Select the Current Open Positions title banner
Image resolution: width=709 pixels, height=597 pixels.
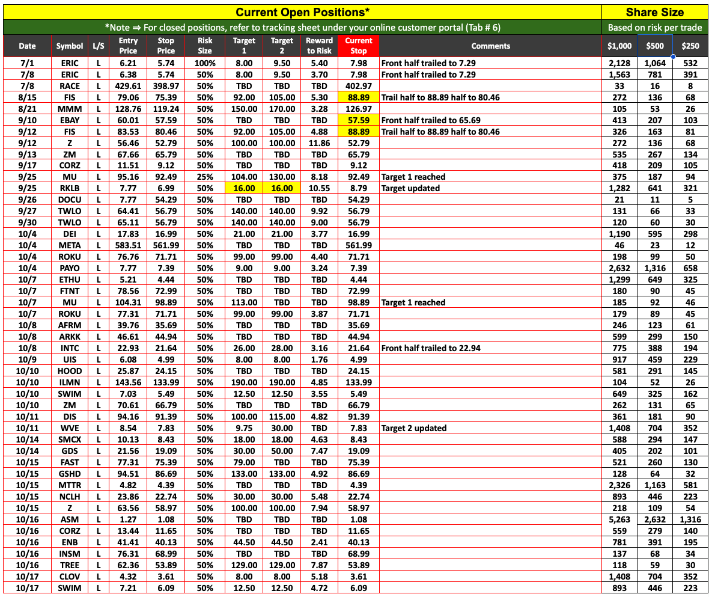click(302, 11)
